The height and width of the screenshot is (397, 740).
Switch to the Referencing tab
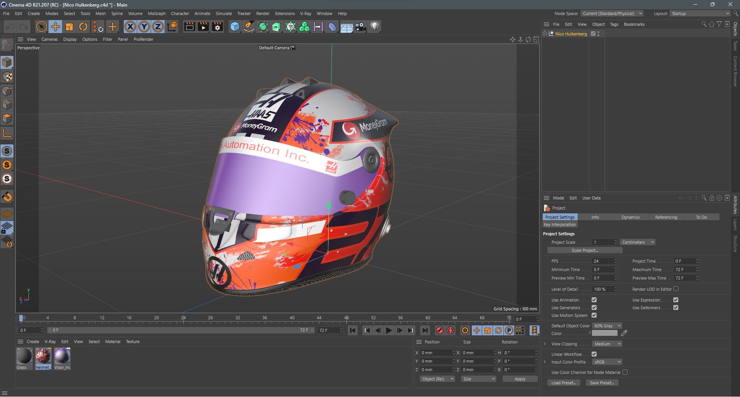[x=666, y=217]
